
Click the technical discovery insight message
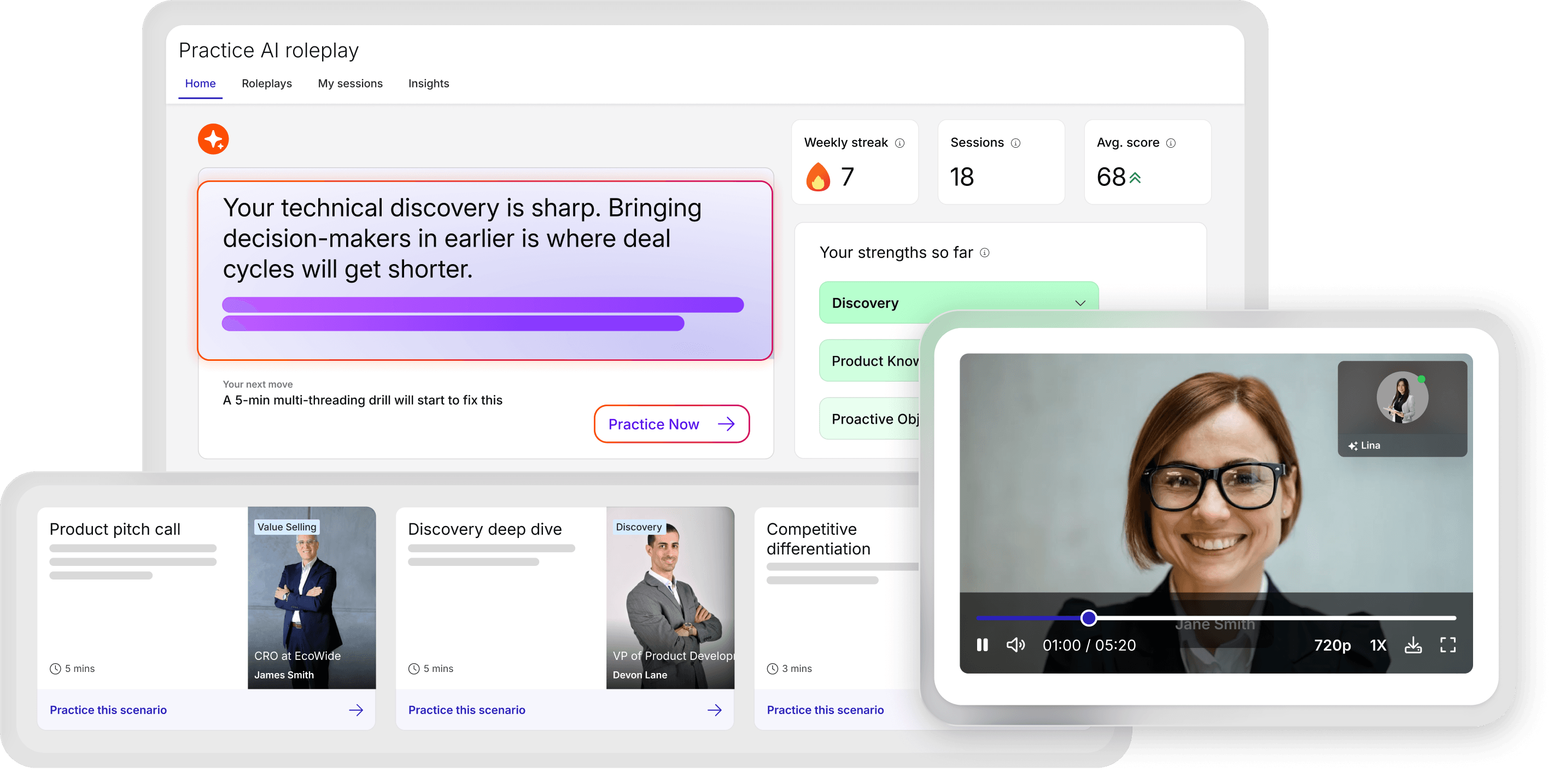tap(462, 238)
